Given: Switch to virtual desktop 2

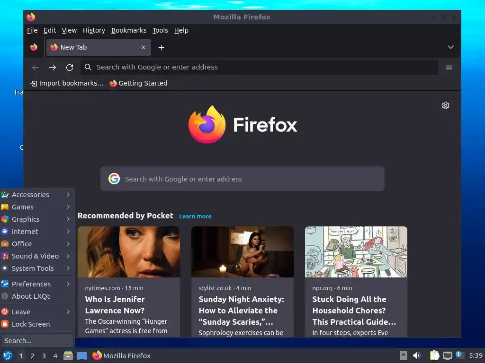Looking at the screenshot, I should click(x=33, y=356).
